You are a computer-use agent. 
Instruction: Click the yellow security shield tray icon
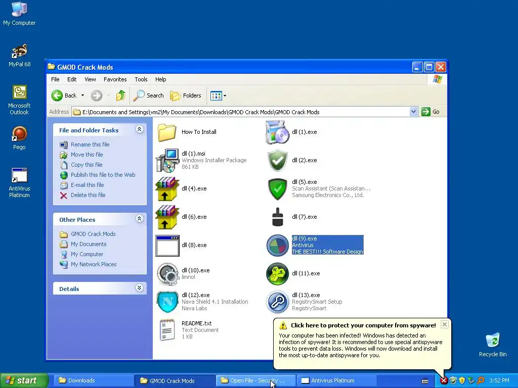[x=462, y=381]
